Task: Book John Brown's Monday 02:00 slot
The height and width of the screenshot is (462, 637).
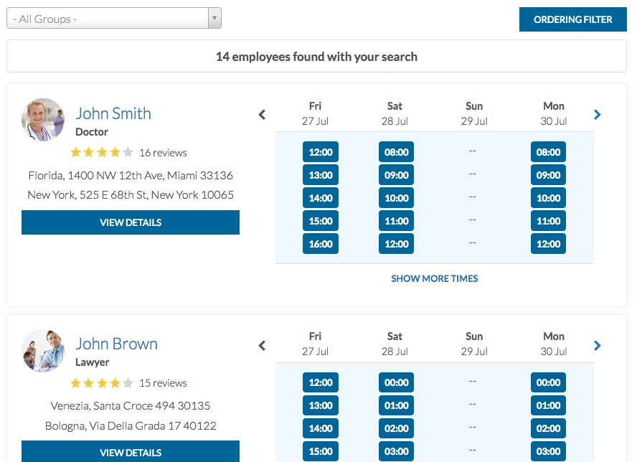Action: coord(548,428)
